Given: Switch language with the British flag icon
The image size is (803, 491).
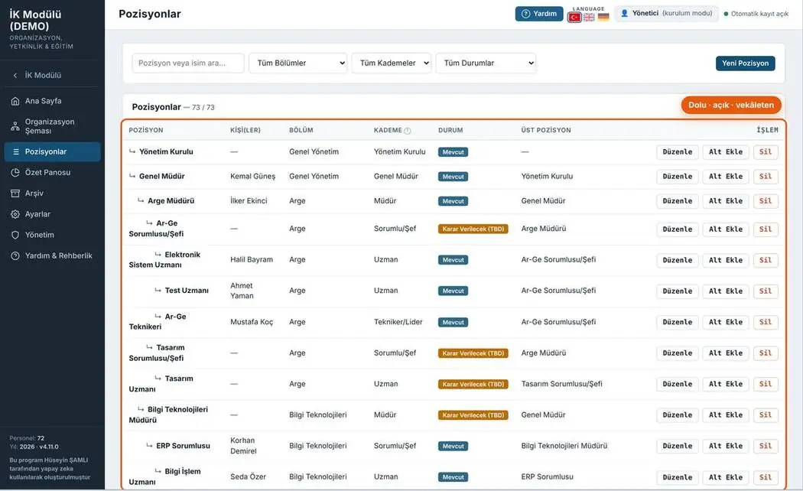Looking at the screenshot, I should 590,18.
